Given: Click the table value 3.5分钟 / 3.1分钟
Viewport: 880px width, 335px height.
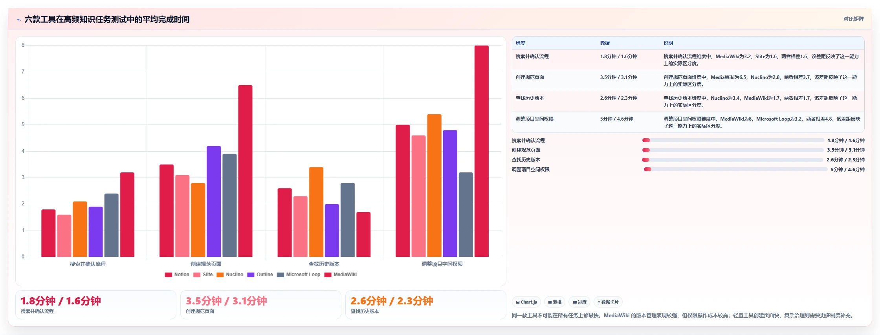Looking at the screenshot, I should pyautogui.click(x=618, y=77).
